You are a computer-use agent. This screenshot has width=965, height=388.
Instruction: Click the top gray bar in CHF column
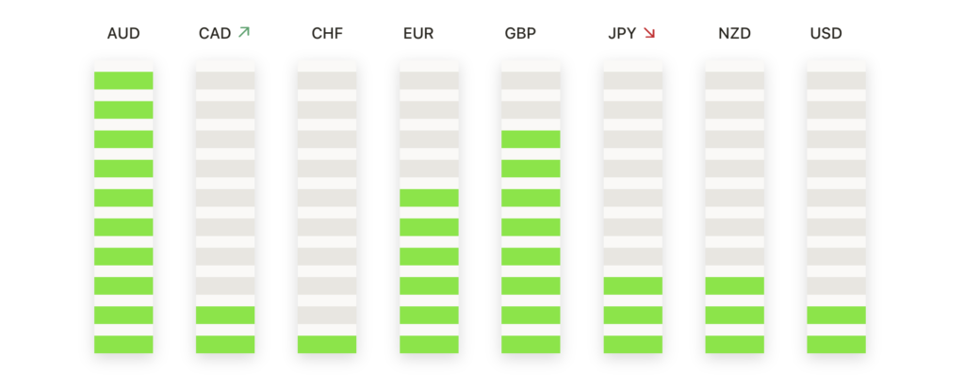pos(327,81)
